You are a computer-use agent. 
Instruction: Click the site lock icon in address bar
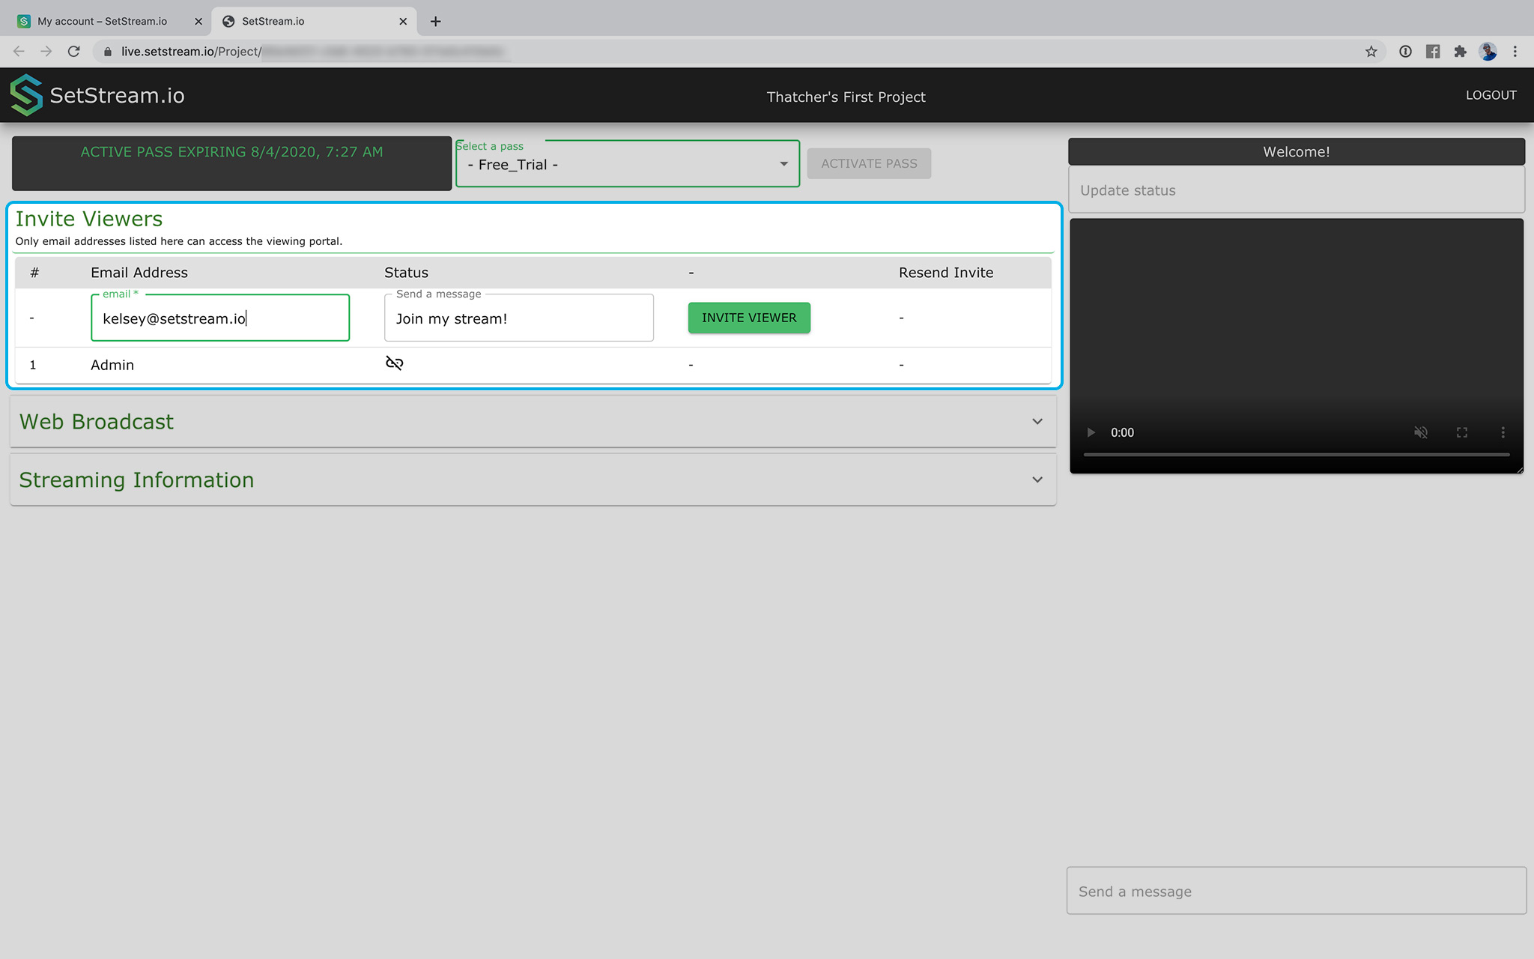click(x=108, y=51)
